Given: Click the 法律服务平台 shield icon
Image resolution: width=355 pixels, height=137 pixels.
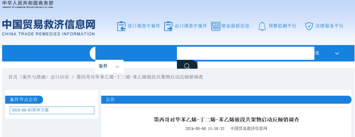Looking at the screenshot, I should click(x=309, y=26).
